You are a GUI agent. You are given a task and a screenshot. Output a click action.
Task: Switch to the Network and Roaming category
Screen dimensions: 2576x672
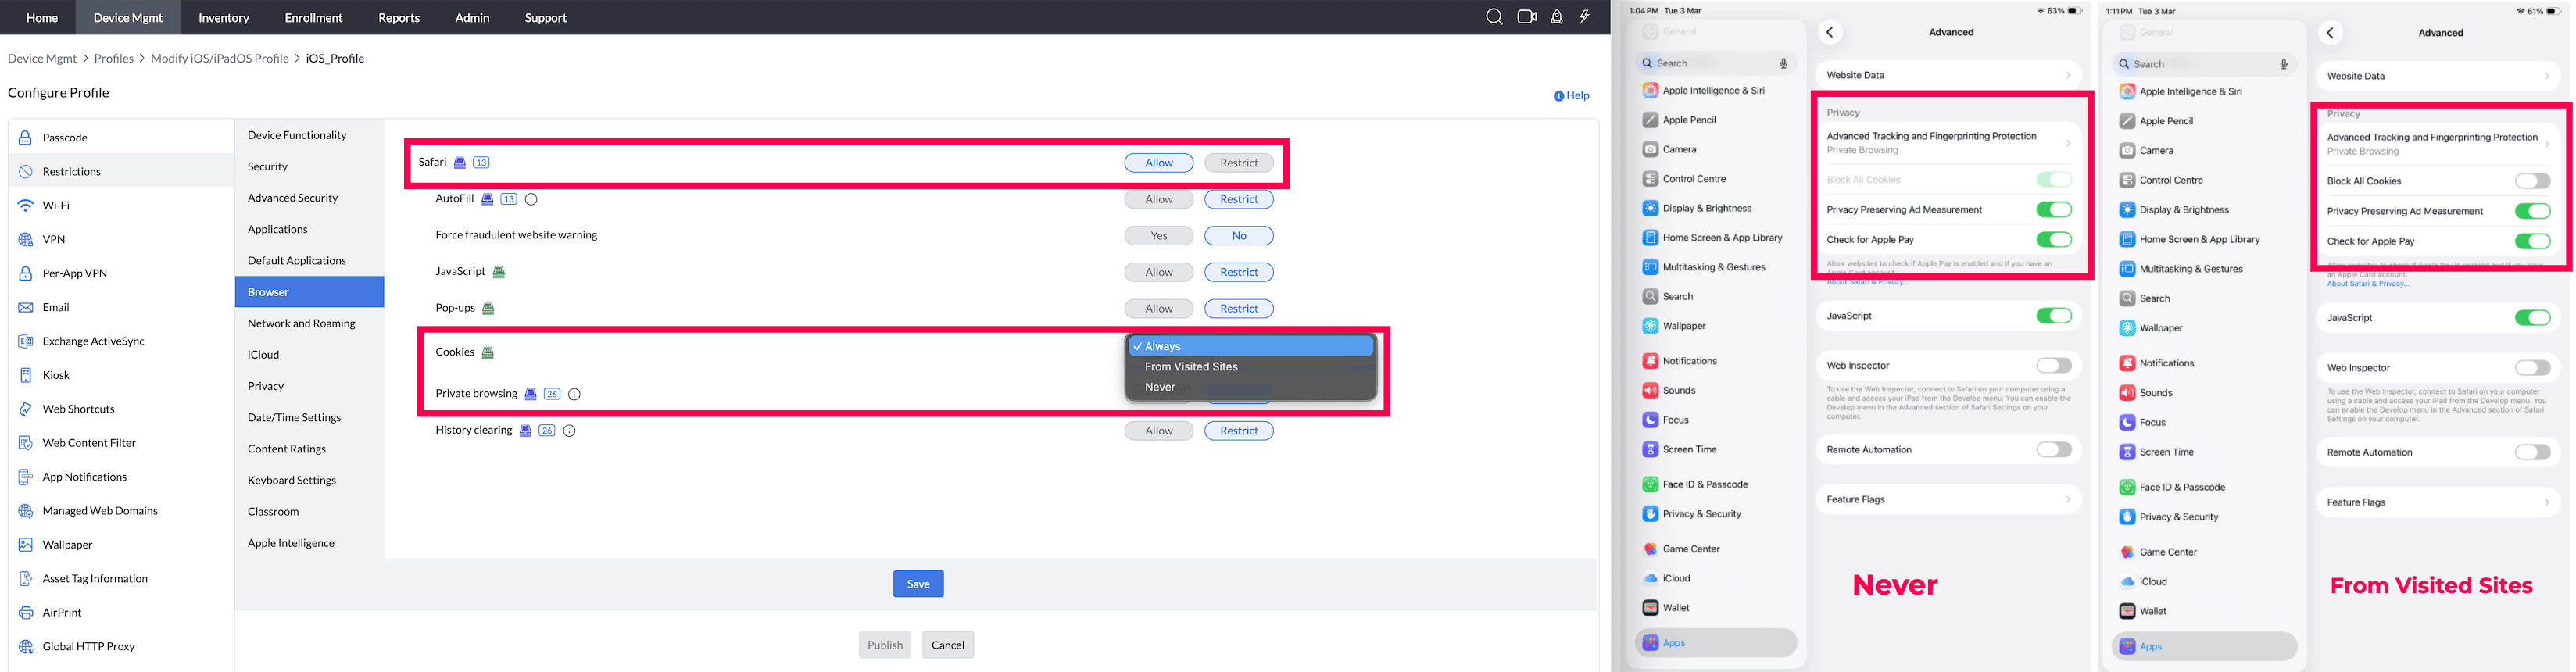[x=309, y=324]
